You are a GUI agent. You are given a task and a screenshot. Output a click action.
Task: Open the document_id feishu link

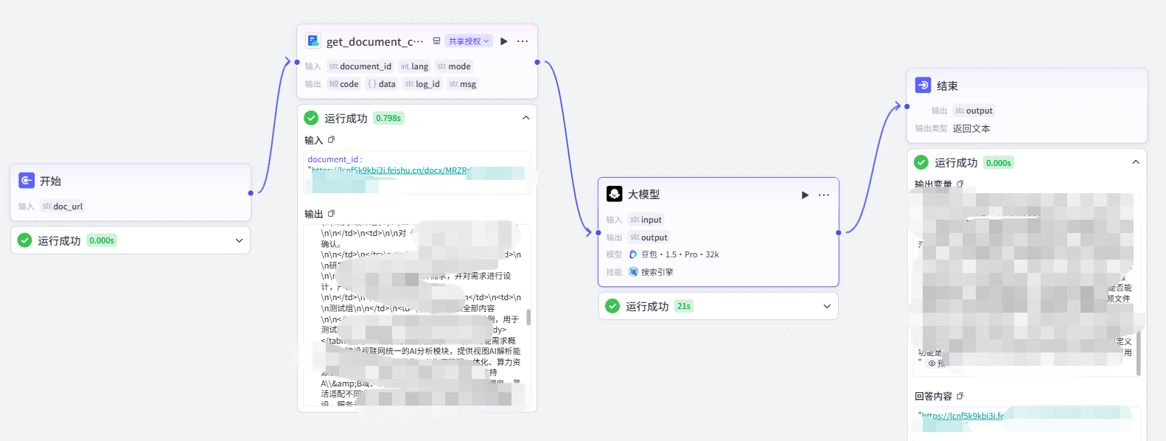tap(391, 170)
